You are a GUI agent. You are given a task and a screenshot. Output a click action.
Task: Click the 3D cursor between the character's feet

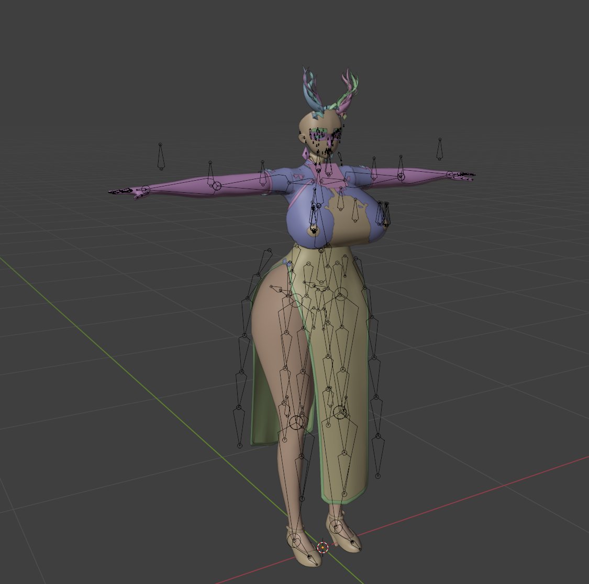323,547
